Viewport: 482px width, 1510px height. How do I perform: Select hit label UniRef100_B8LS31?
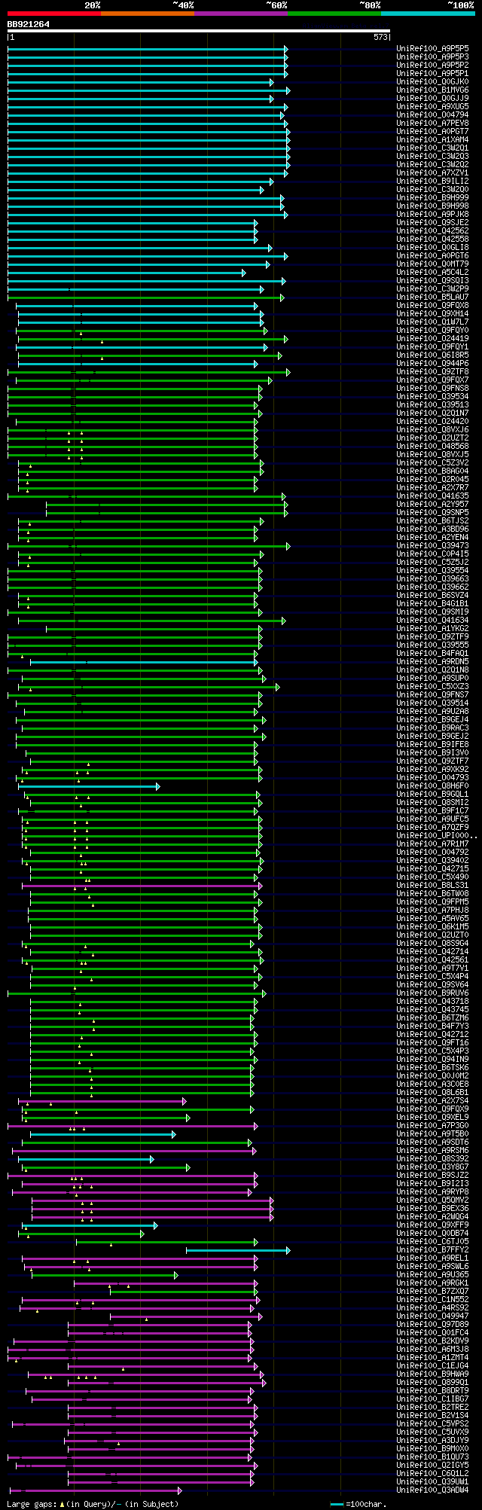(432, 885)
